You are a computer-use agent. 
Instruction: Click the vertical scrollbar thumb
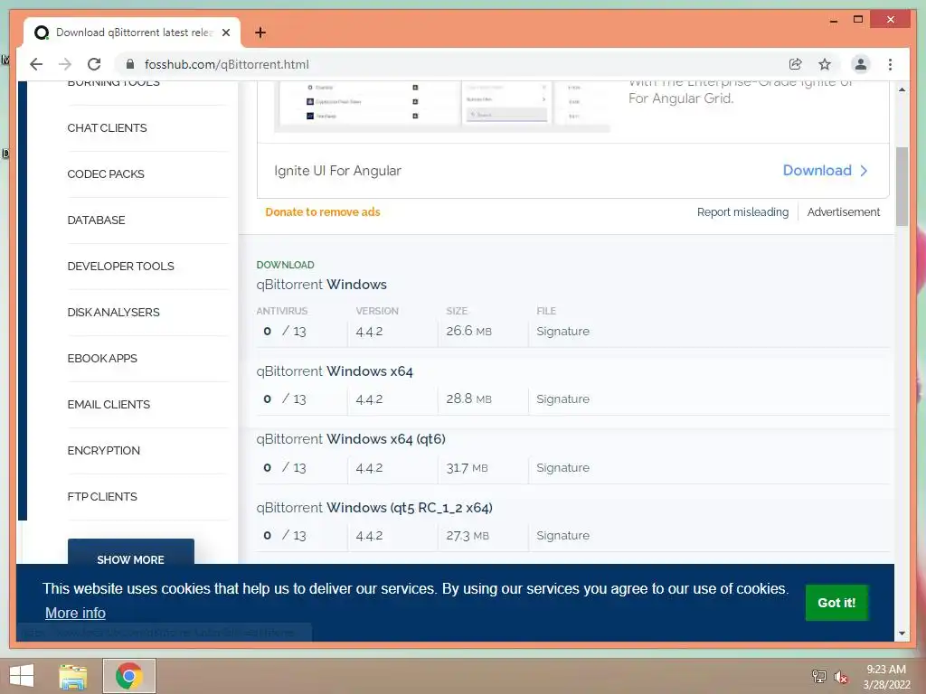coord(902,186)
